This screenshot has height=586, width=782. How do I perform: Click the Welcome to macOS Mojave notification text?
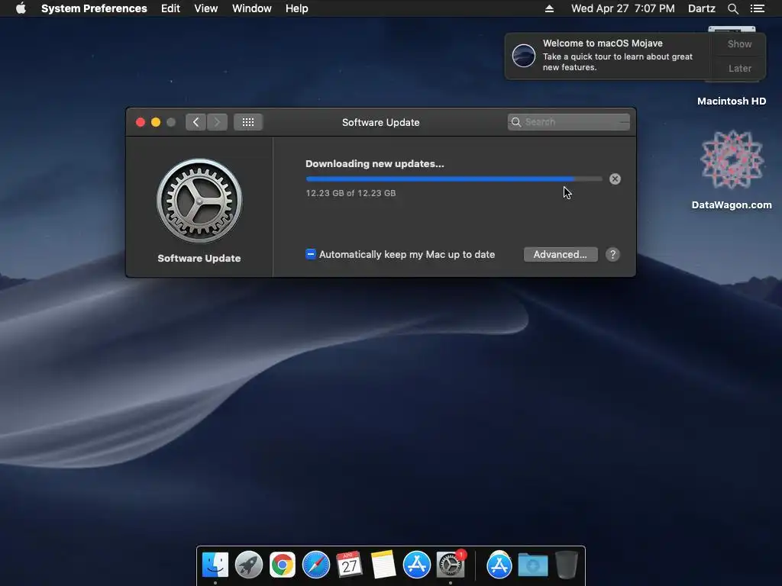click(603, 43)
